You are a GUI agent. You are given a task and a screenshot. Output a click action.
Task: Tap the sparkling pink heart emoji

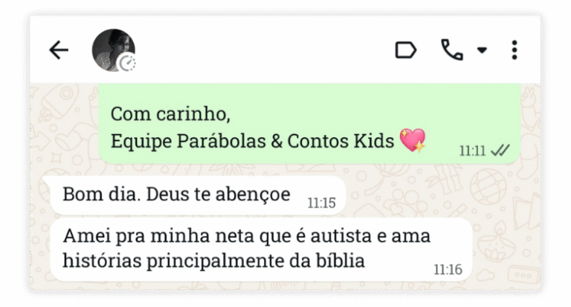413,140
